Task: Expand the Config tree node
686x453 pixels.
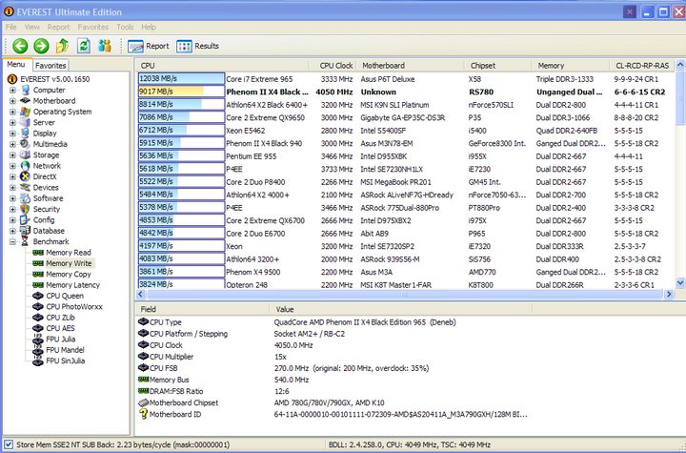Action: click(12, 220)
